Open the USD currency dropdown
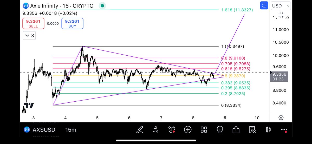Image resolution: width=312 pixels, height=144 pixels. (x=281, y=5)
